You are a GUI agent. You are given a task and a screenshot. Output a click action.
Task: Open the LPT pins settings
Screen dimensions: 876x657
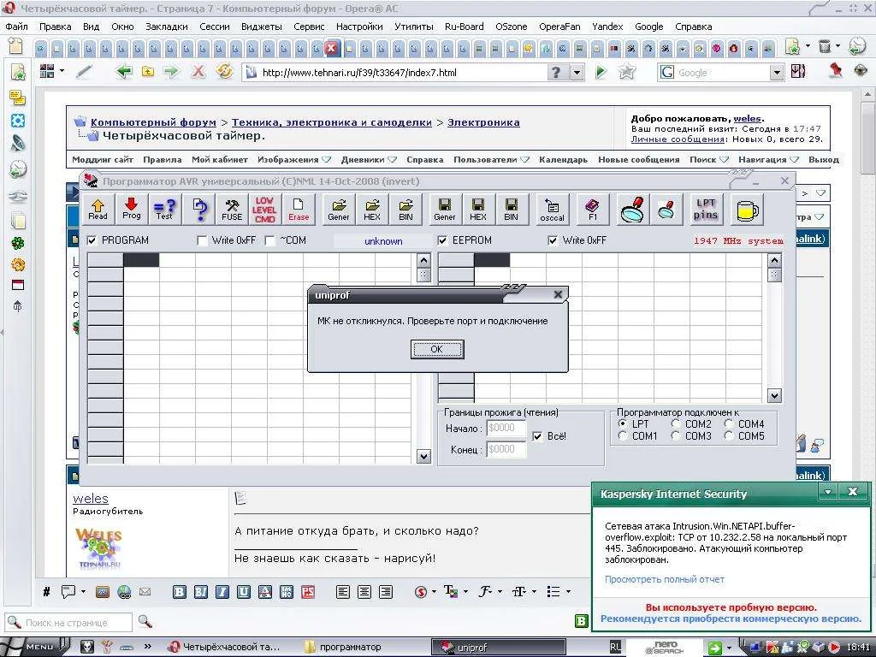(706, 209)
